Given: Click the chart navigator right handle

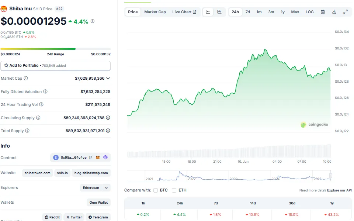Looking at the screenshot, I should pyautogui.click(x=331, y=176).
